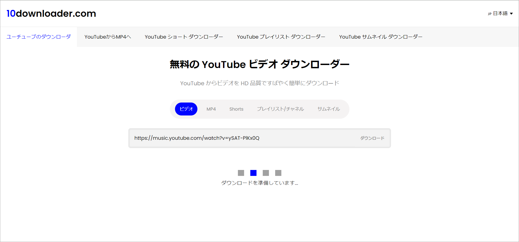Viewport: 519px width, 242px height.
Task: Click the ダウンロードを準備しています status text
Action: click(x=259, y=183)
